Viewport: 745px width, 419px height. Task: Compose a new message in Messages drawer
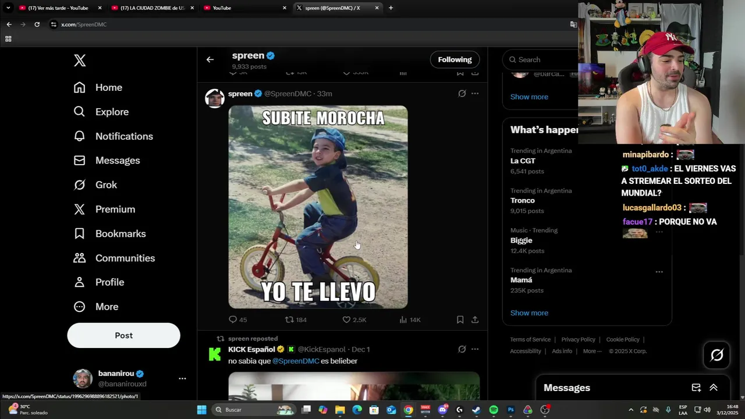[696, 388]
